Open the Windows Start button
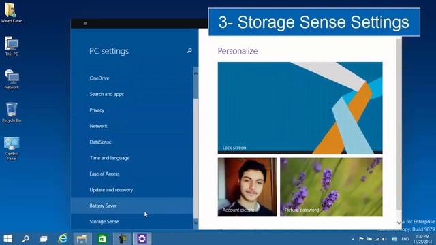This screenshot has height=245, width=436. pos(7,239)
